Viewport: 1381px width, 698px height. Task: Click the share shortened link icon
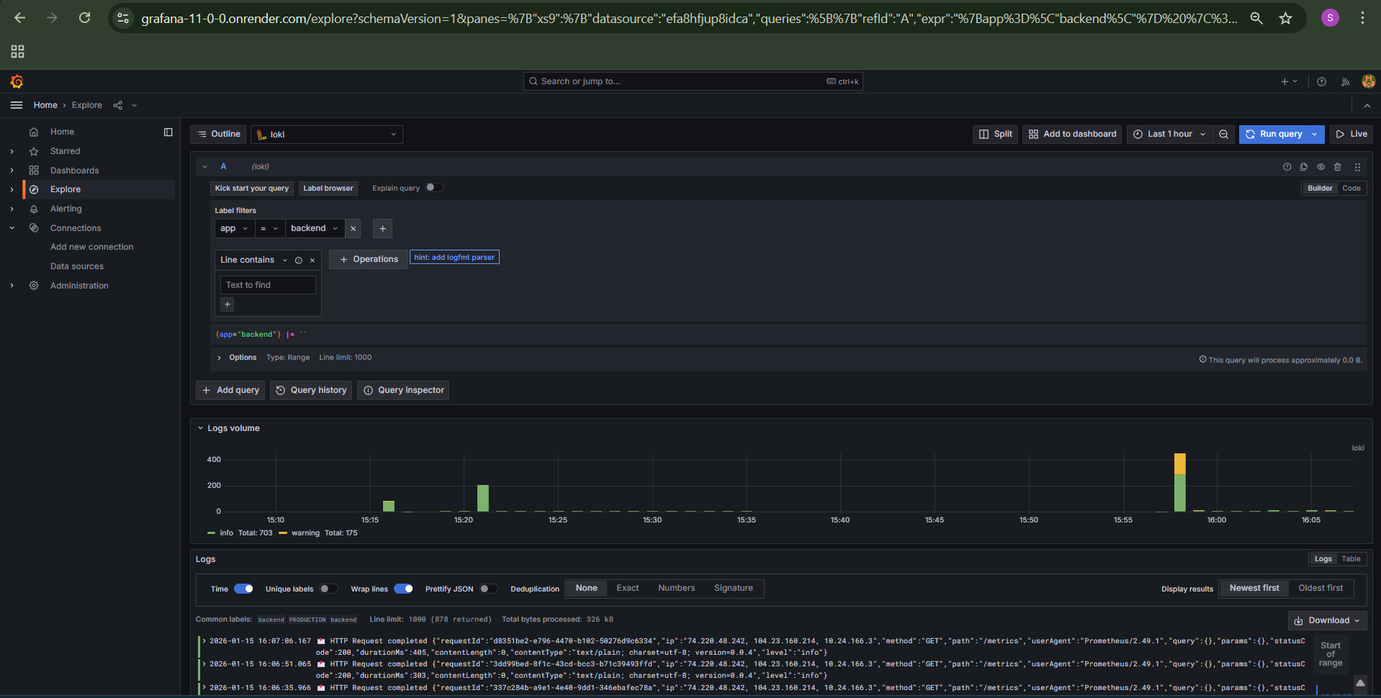tap(118, 105)
